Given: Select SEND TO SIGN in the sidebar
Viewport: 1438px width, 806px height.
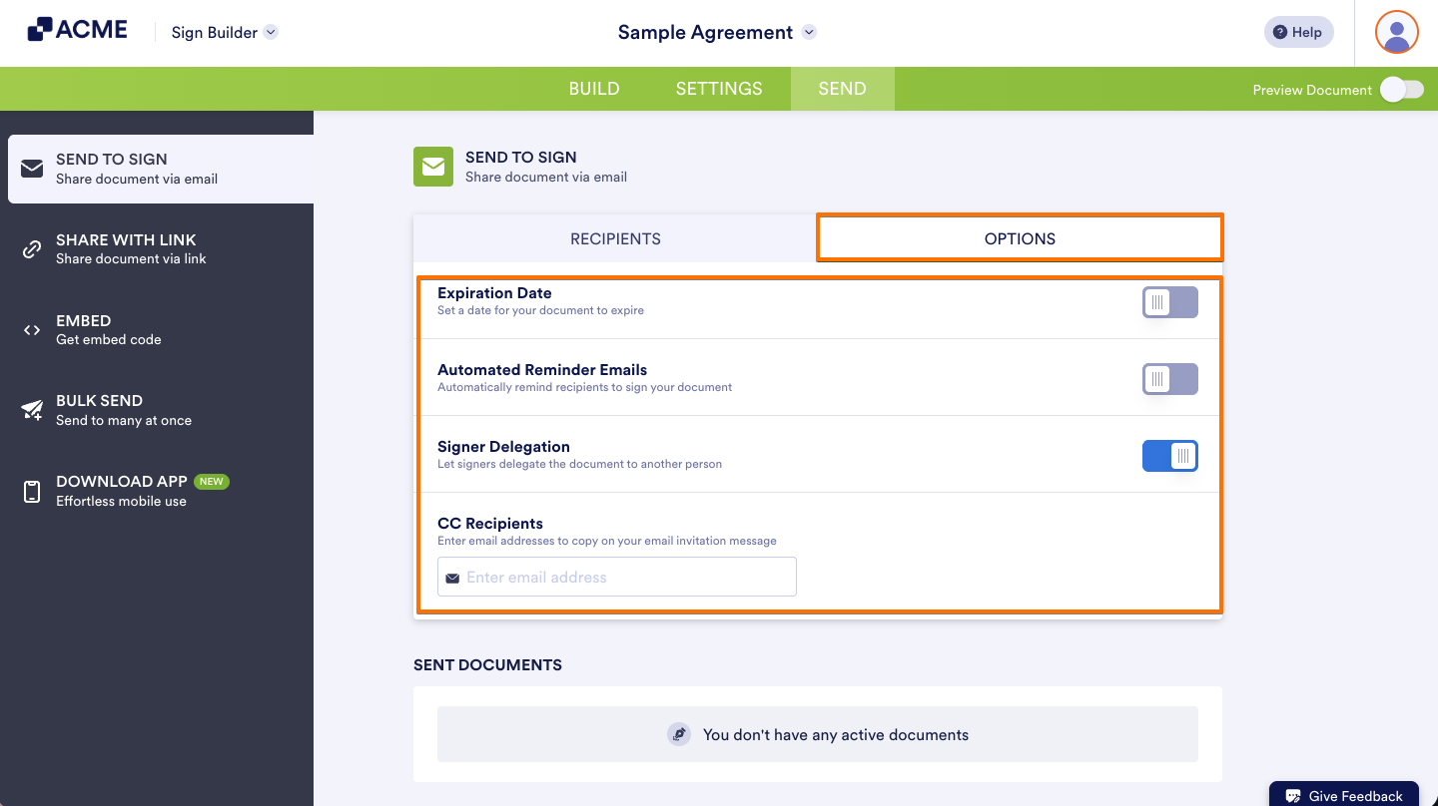Looking at the screenshot, I should (161, 169).
